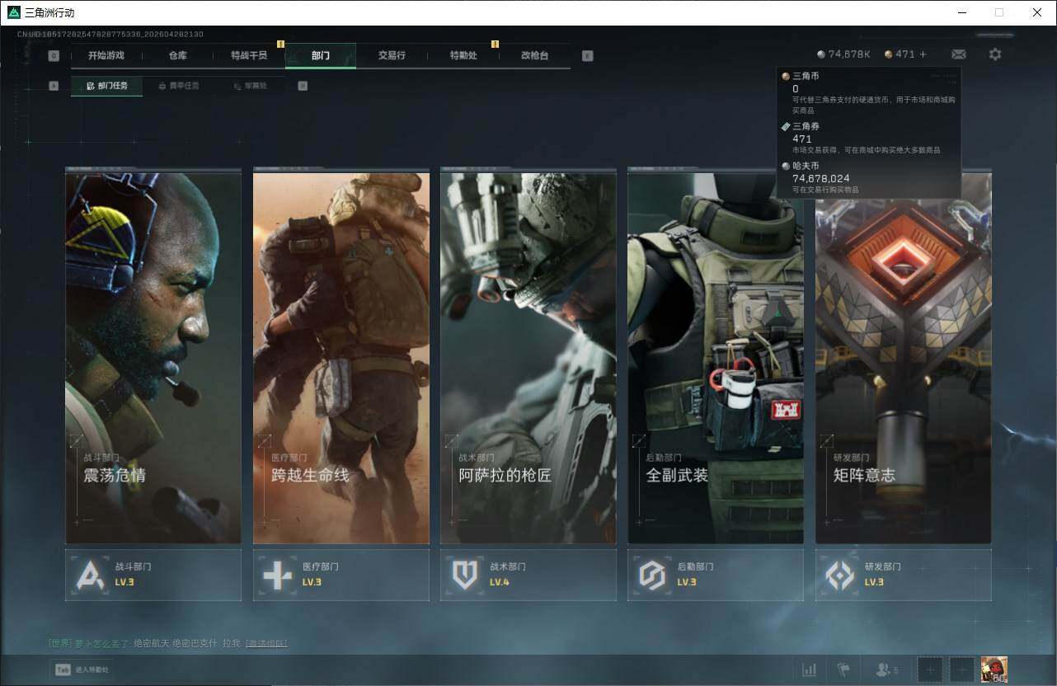Open the 矩阵意志 research department card
Screen dimensions: 1057x686
pos(903,359)
